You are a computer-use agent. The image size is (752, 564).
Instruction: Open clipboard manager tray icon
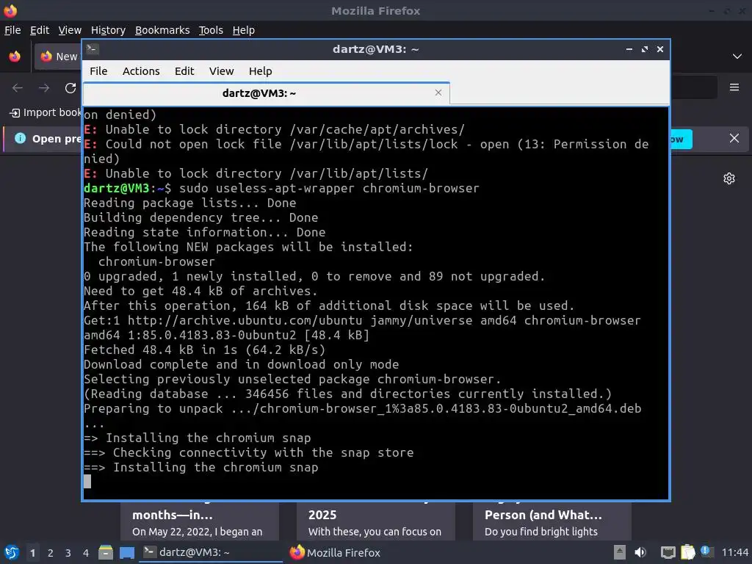pyautogui.click(x=687, y=552)
